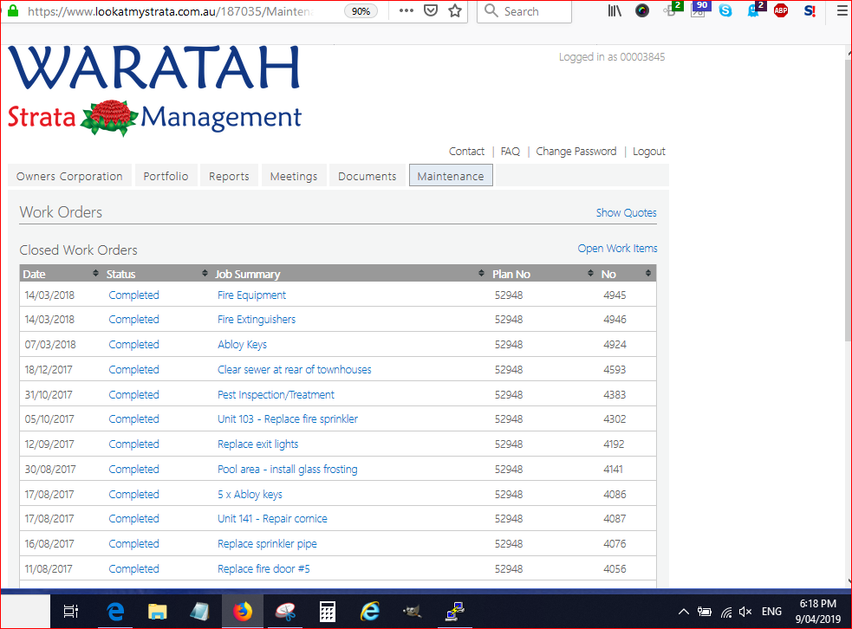The width and height of the screenshot is (852, 629).
Task: Bookmark this page with the star icon
Action: [x=455, y=11]
